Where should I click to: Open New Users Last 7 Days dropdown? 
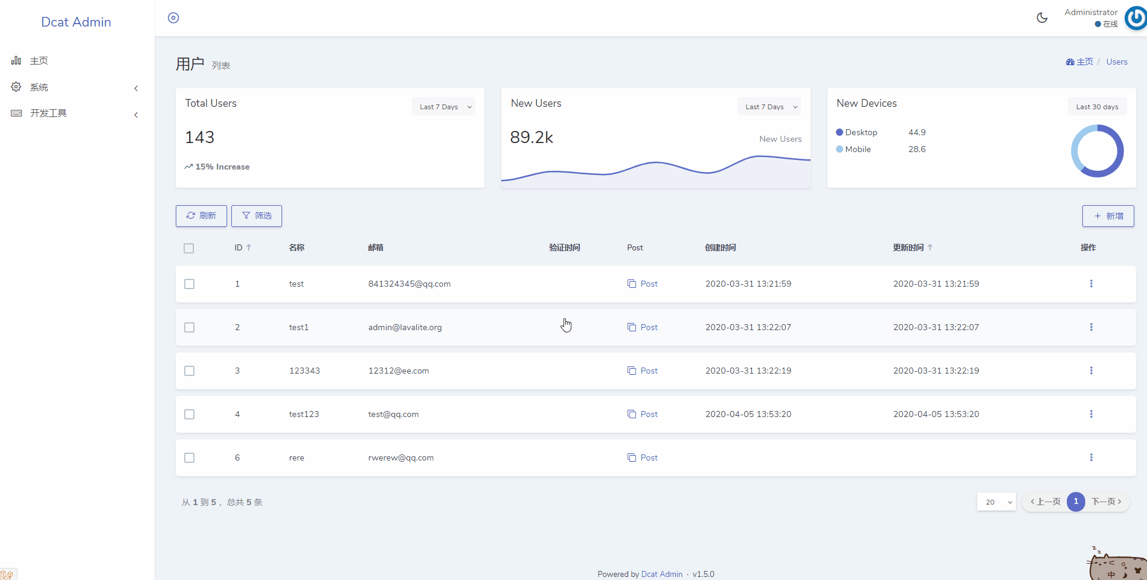pyautogui.click(x=770, y=107)
